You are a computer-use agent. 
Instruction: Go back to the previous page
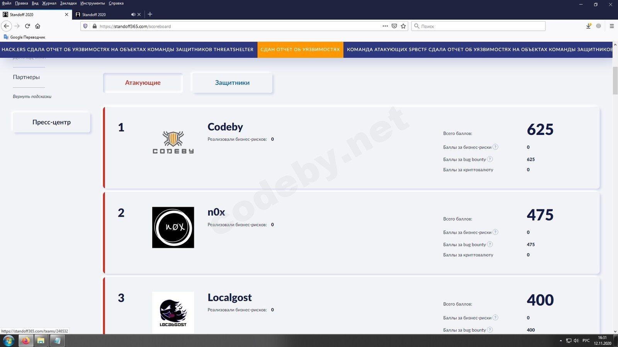7,26
